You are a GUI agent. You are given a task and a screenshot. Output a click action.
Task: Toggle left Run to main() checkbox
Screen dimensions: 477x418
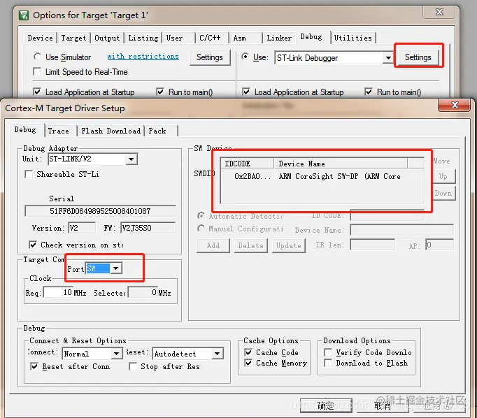(x=160, y=92)
